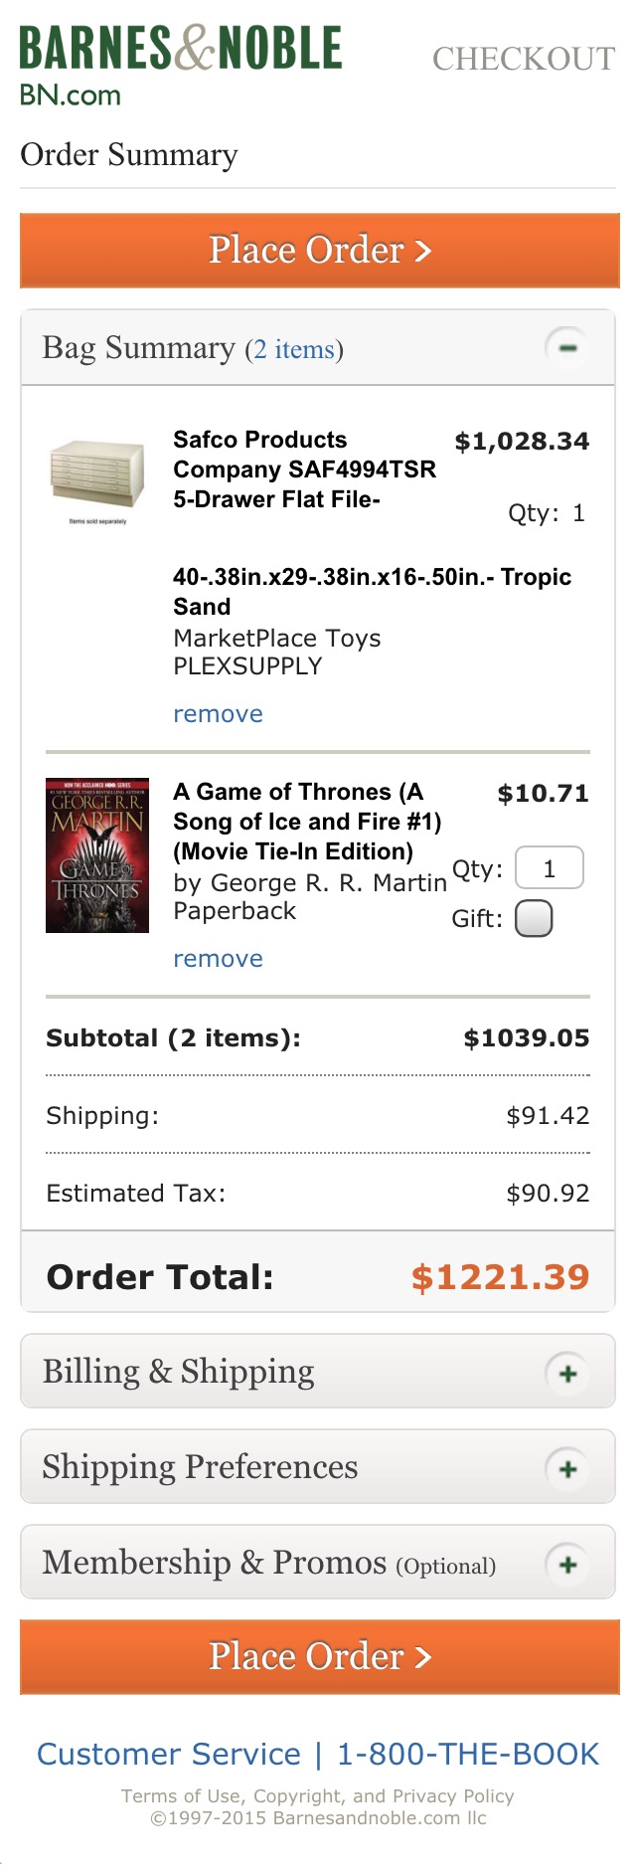
Task: Expand the Billing & Shipping section
Action: (567, 1374)
